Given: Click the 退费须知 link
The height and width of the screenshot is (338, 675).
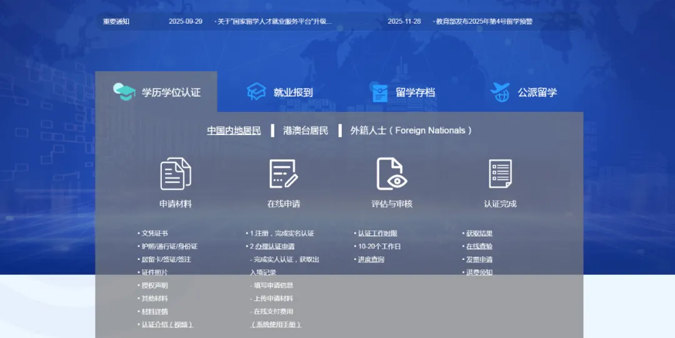Looking at the screenshot, I should coord(479,272).
